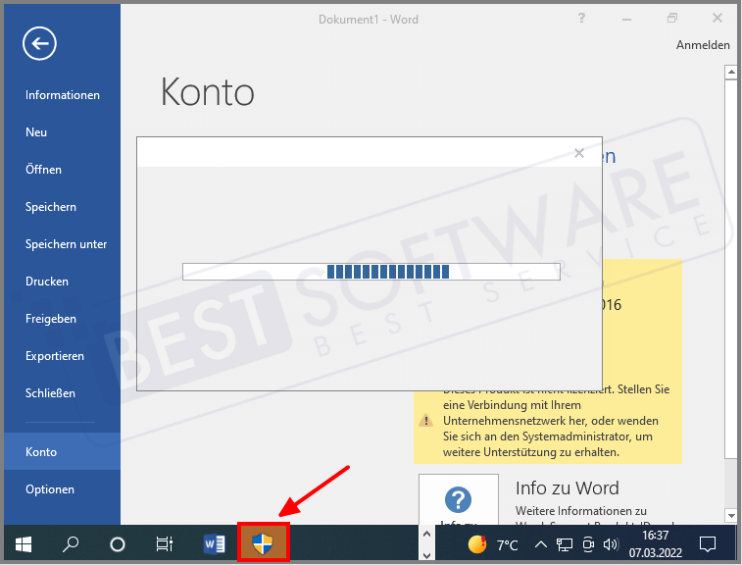742x565 pixels.
Task: Select Informationen in the sidebar
Action: 63,95
